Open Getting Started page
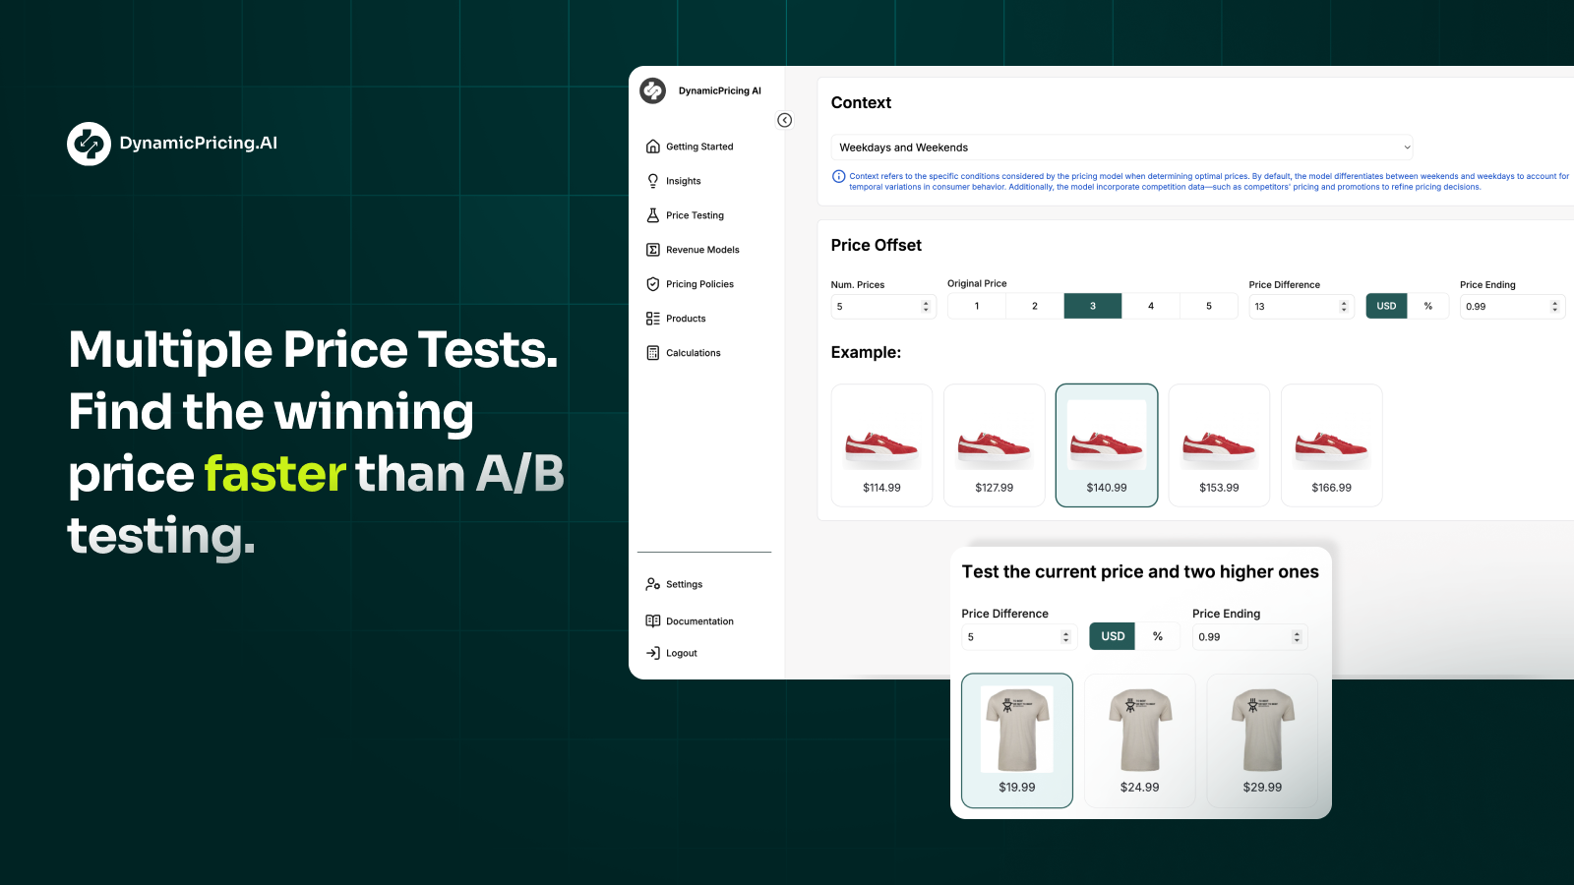 (699, 147)
